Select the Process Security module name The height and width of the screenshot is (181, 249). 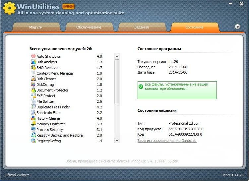coord(50,130)
